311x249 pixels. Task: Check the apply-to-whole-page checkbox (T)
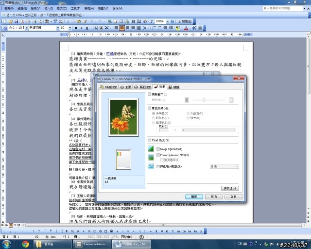pyautogui.click(x=162, y=160)
